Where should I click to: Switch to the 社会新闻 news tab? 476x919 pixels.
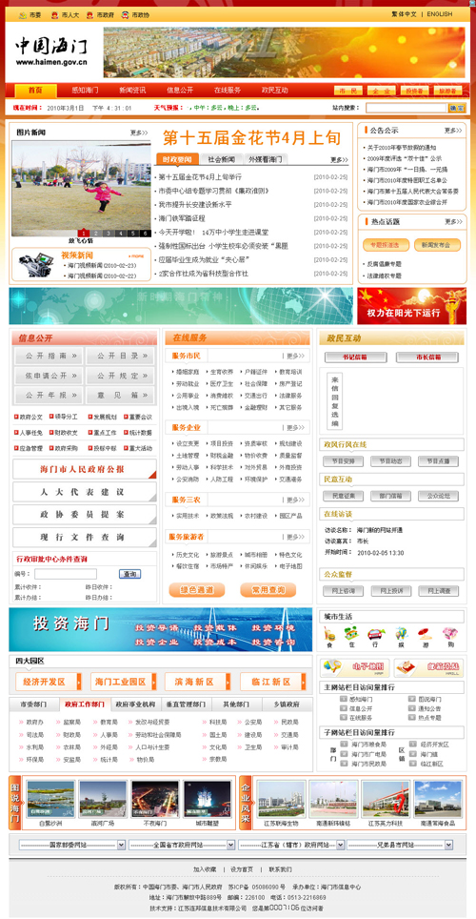pos(221,159)
